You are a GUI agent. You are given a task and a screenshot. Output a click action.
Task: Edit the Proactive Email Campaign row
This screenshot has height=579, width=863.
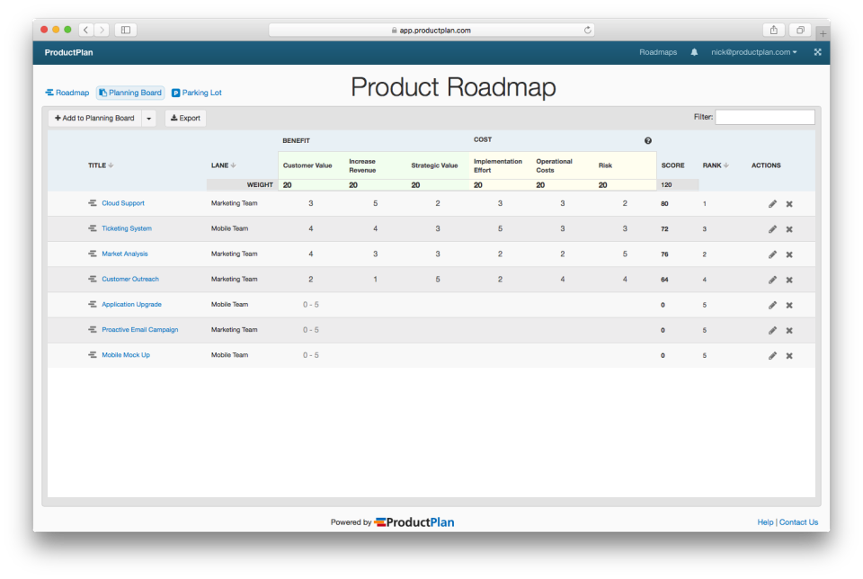pos(772,330)
